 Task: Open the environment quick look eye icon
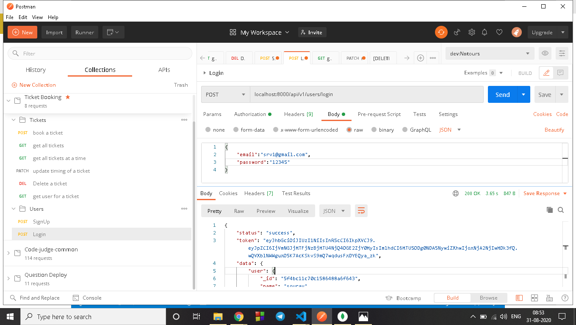pos(545,53)
